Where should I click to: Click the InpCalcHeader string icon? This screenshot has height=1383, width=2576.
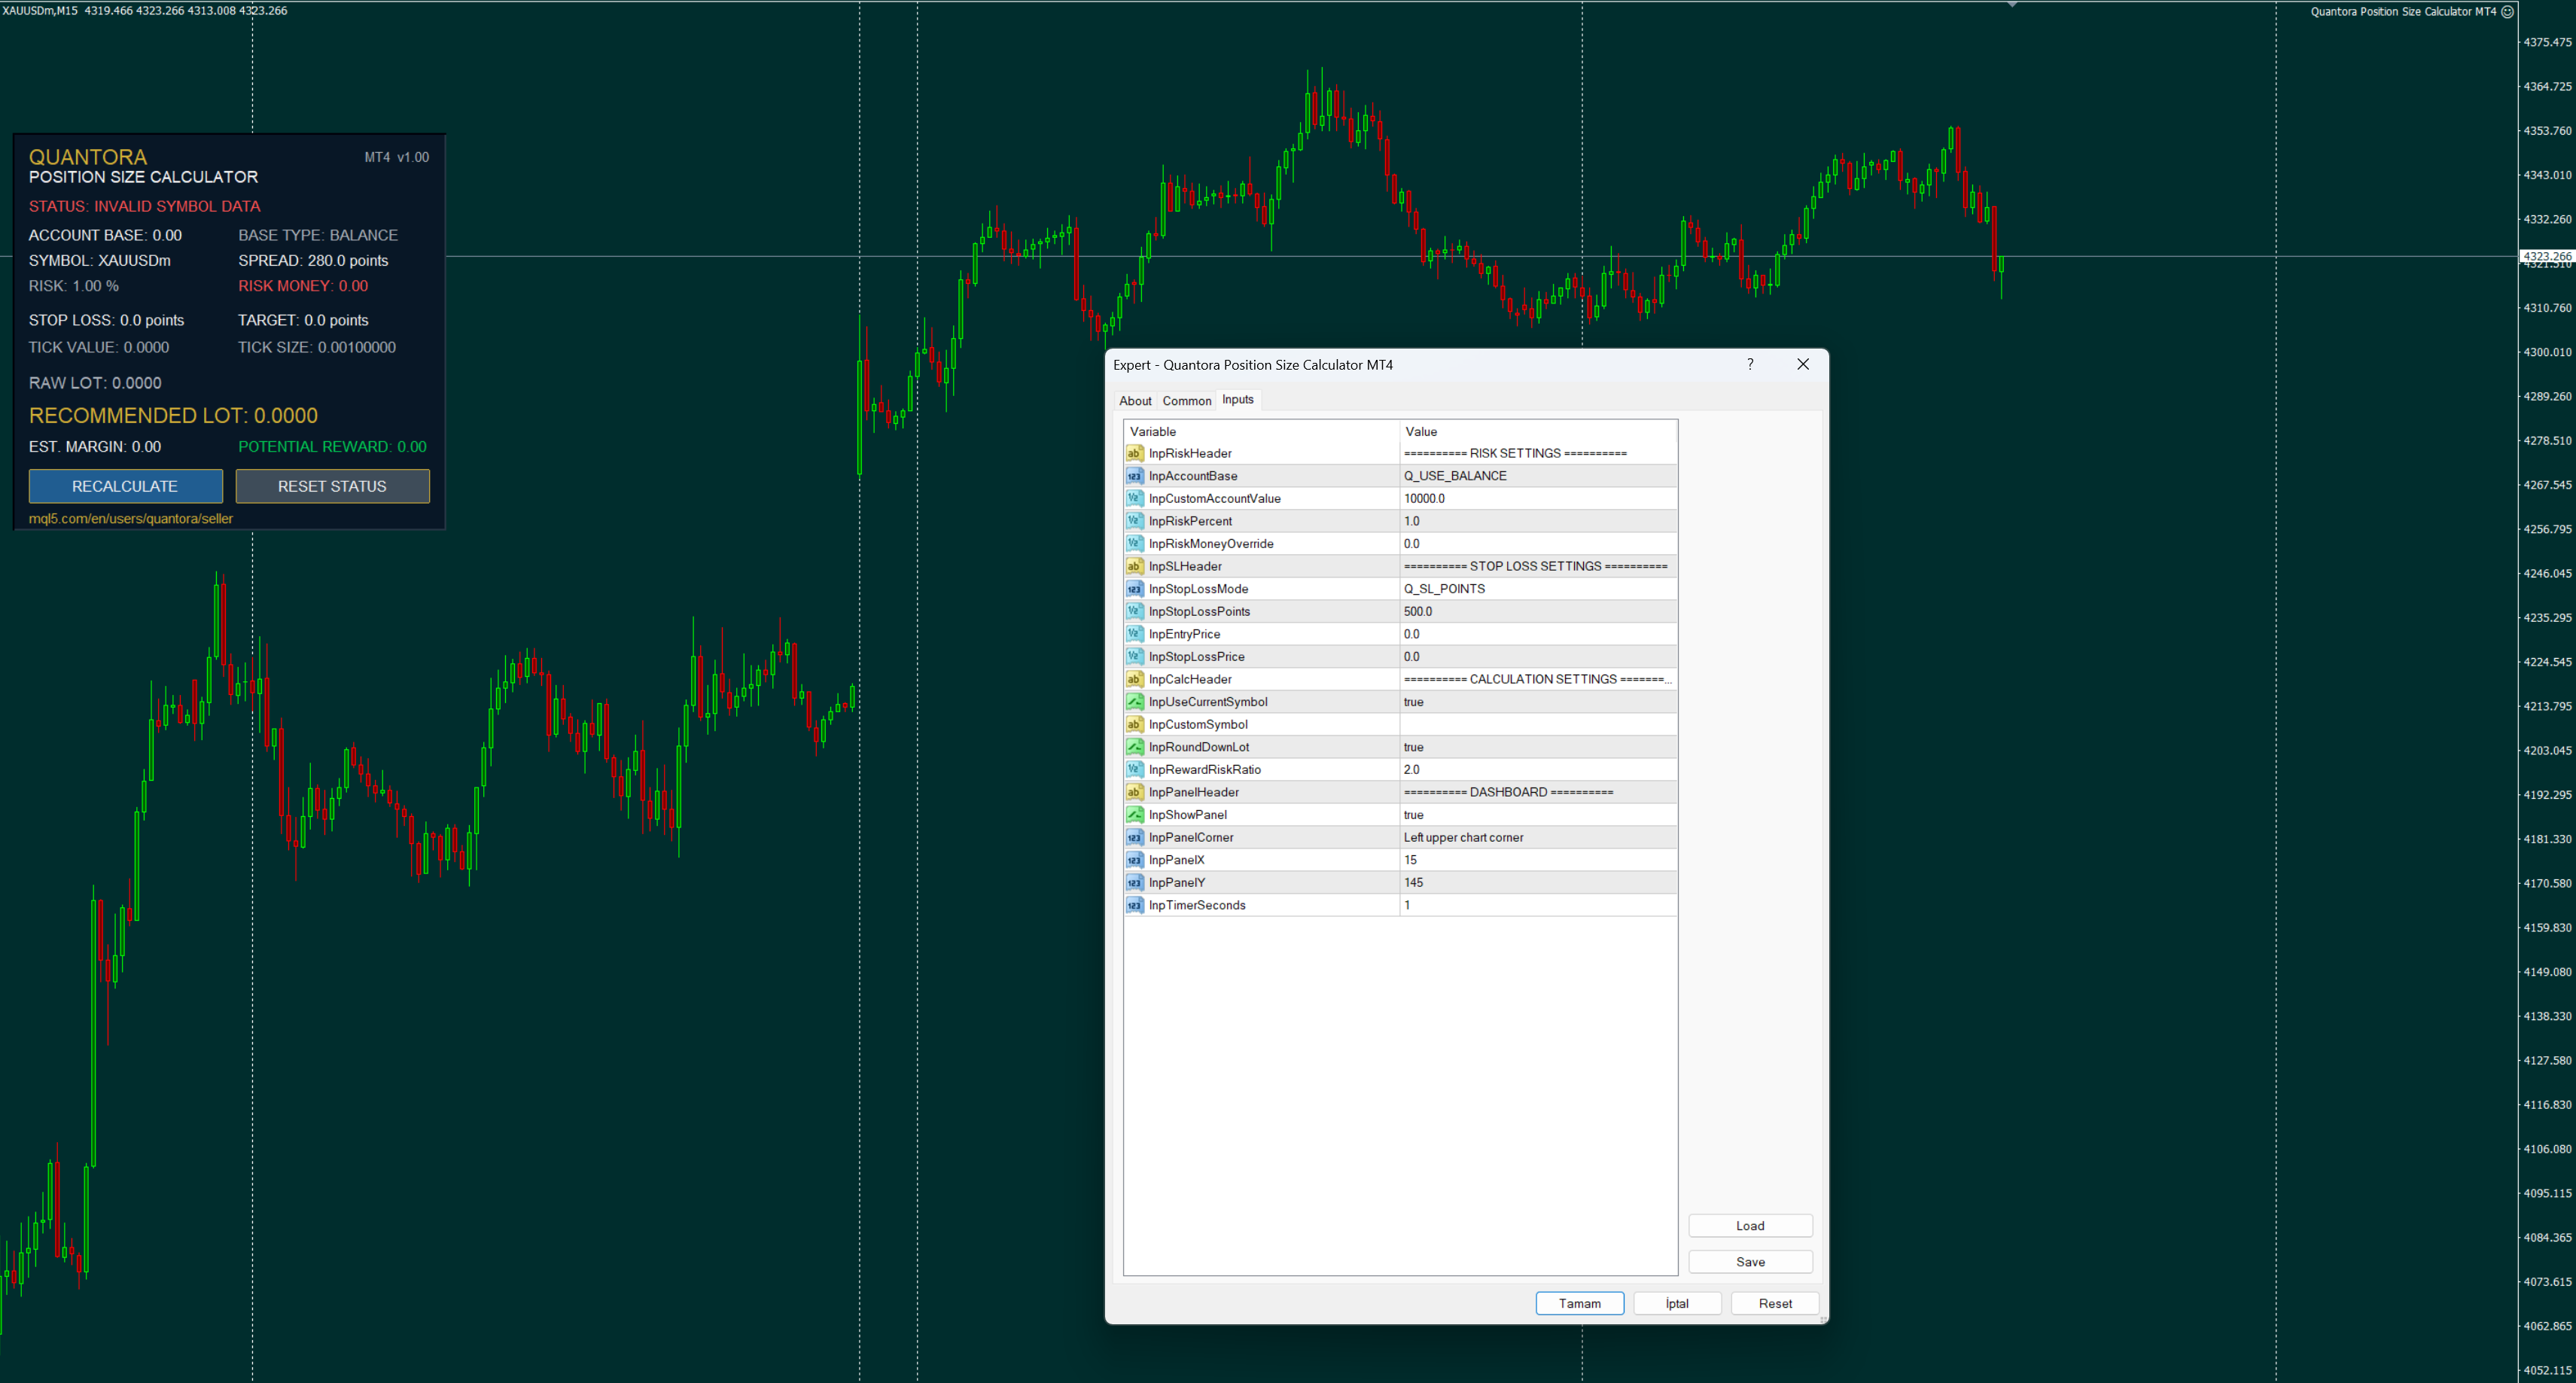[x=1134, y=679]
